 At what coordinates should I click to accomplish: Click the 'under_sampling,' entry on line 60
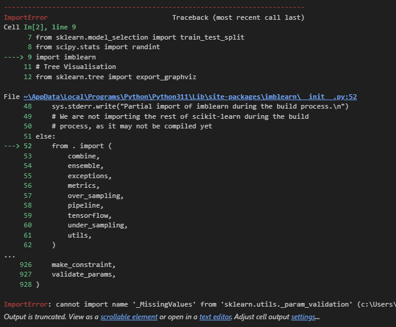tap(97, 225)
